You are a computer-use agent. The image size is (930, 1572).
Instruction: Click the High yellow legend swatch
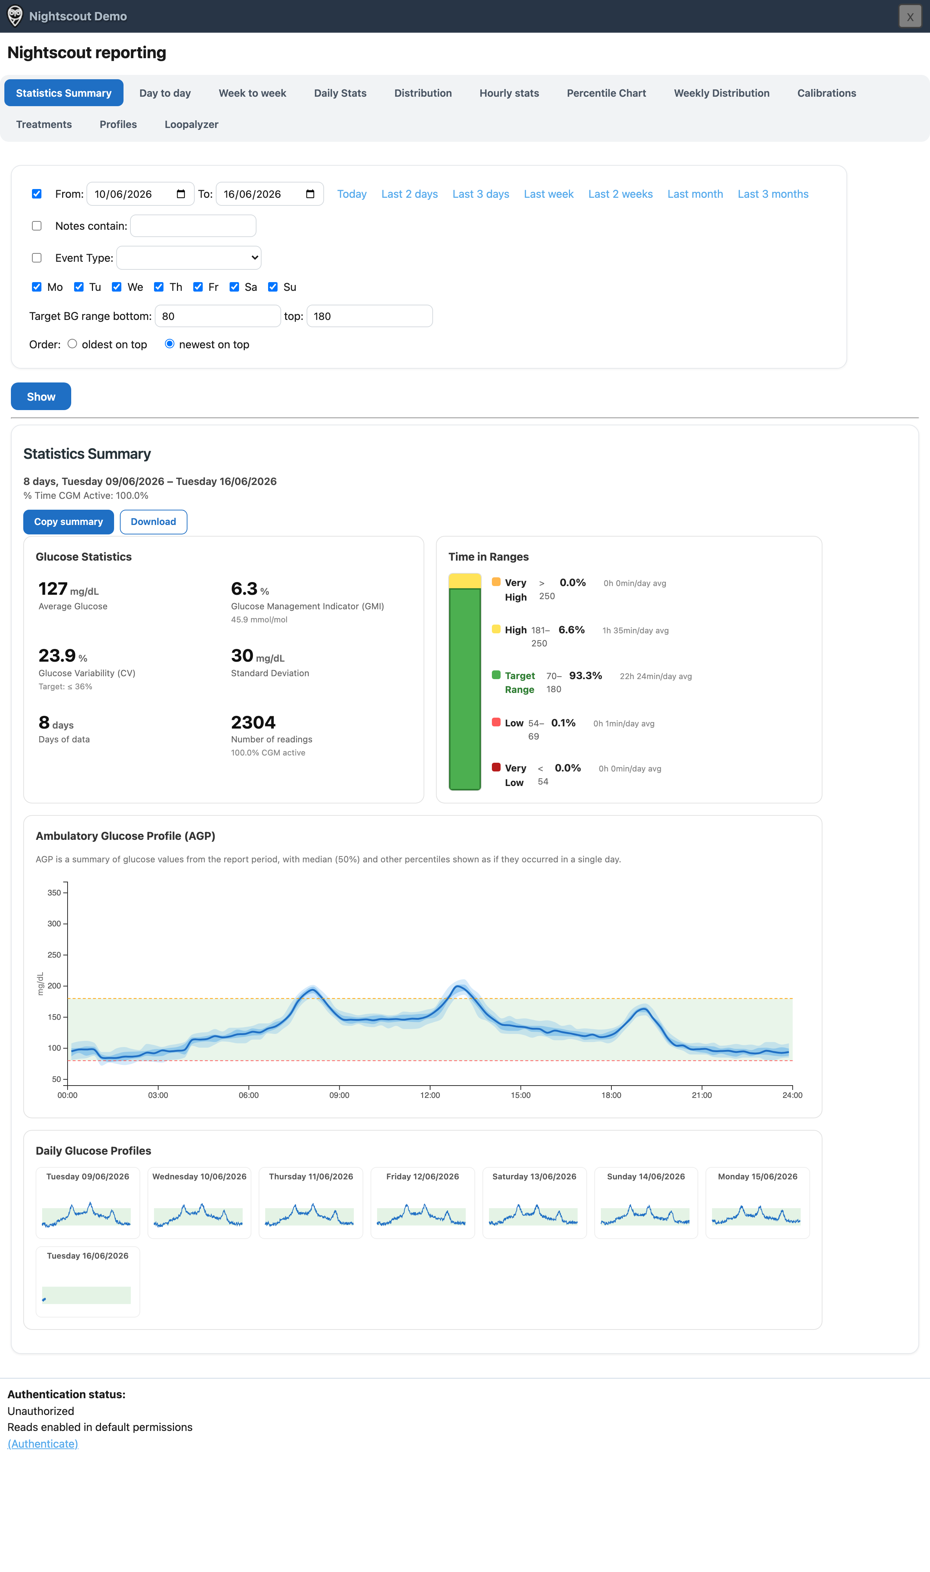(x=496, y=629)
